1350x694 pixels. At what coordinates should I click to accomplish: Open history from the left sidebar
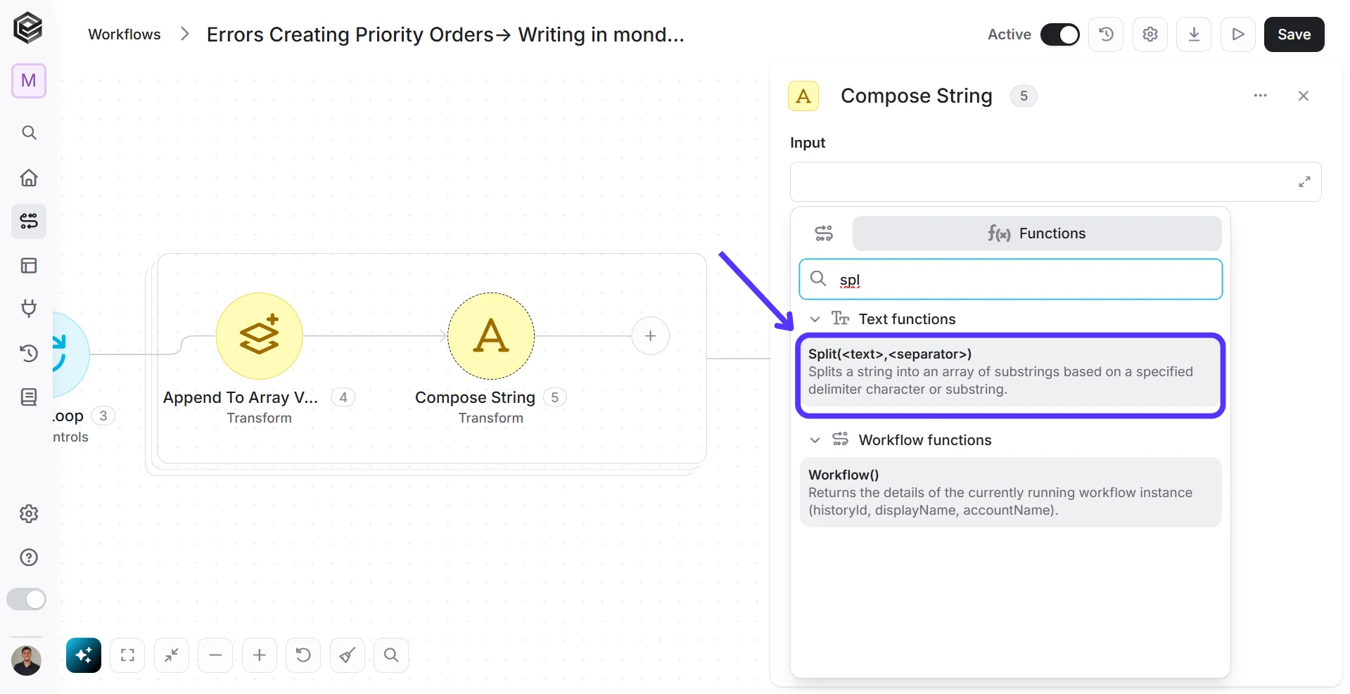(29, 353)
